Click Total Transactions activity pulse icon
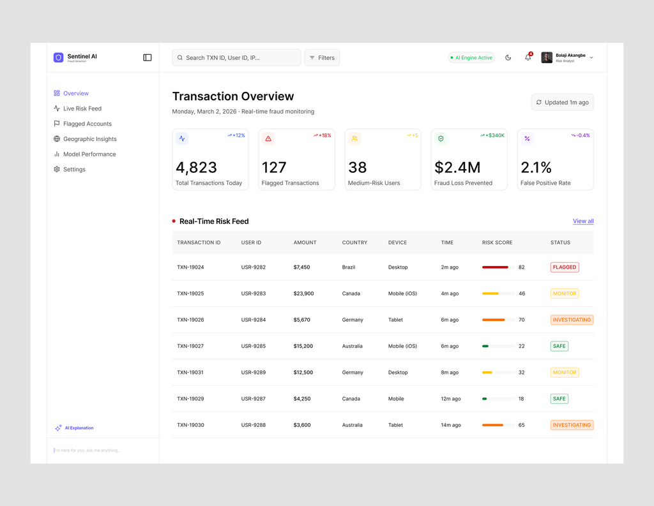This screenshot has height=506, width=654. [x=182, y=138]
